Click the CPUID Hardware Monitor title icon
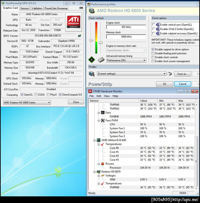 (x=90, y=91)
